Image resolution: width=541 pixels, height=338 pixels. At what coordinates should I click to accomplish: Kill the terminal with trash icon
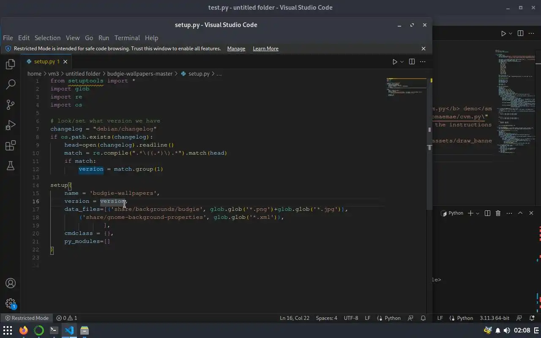coord(498,213)
